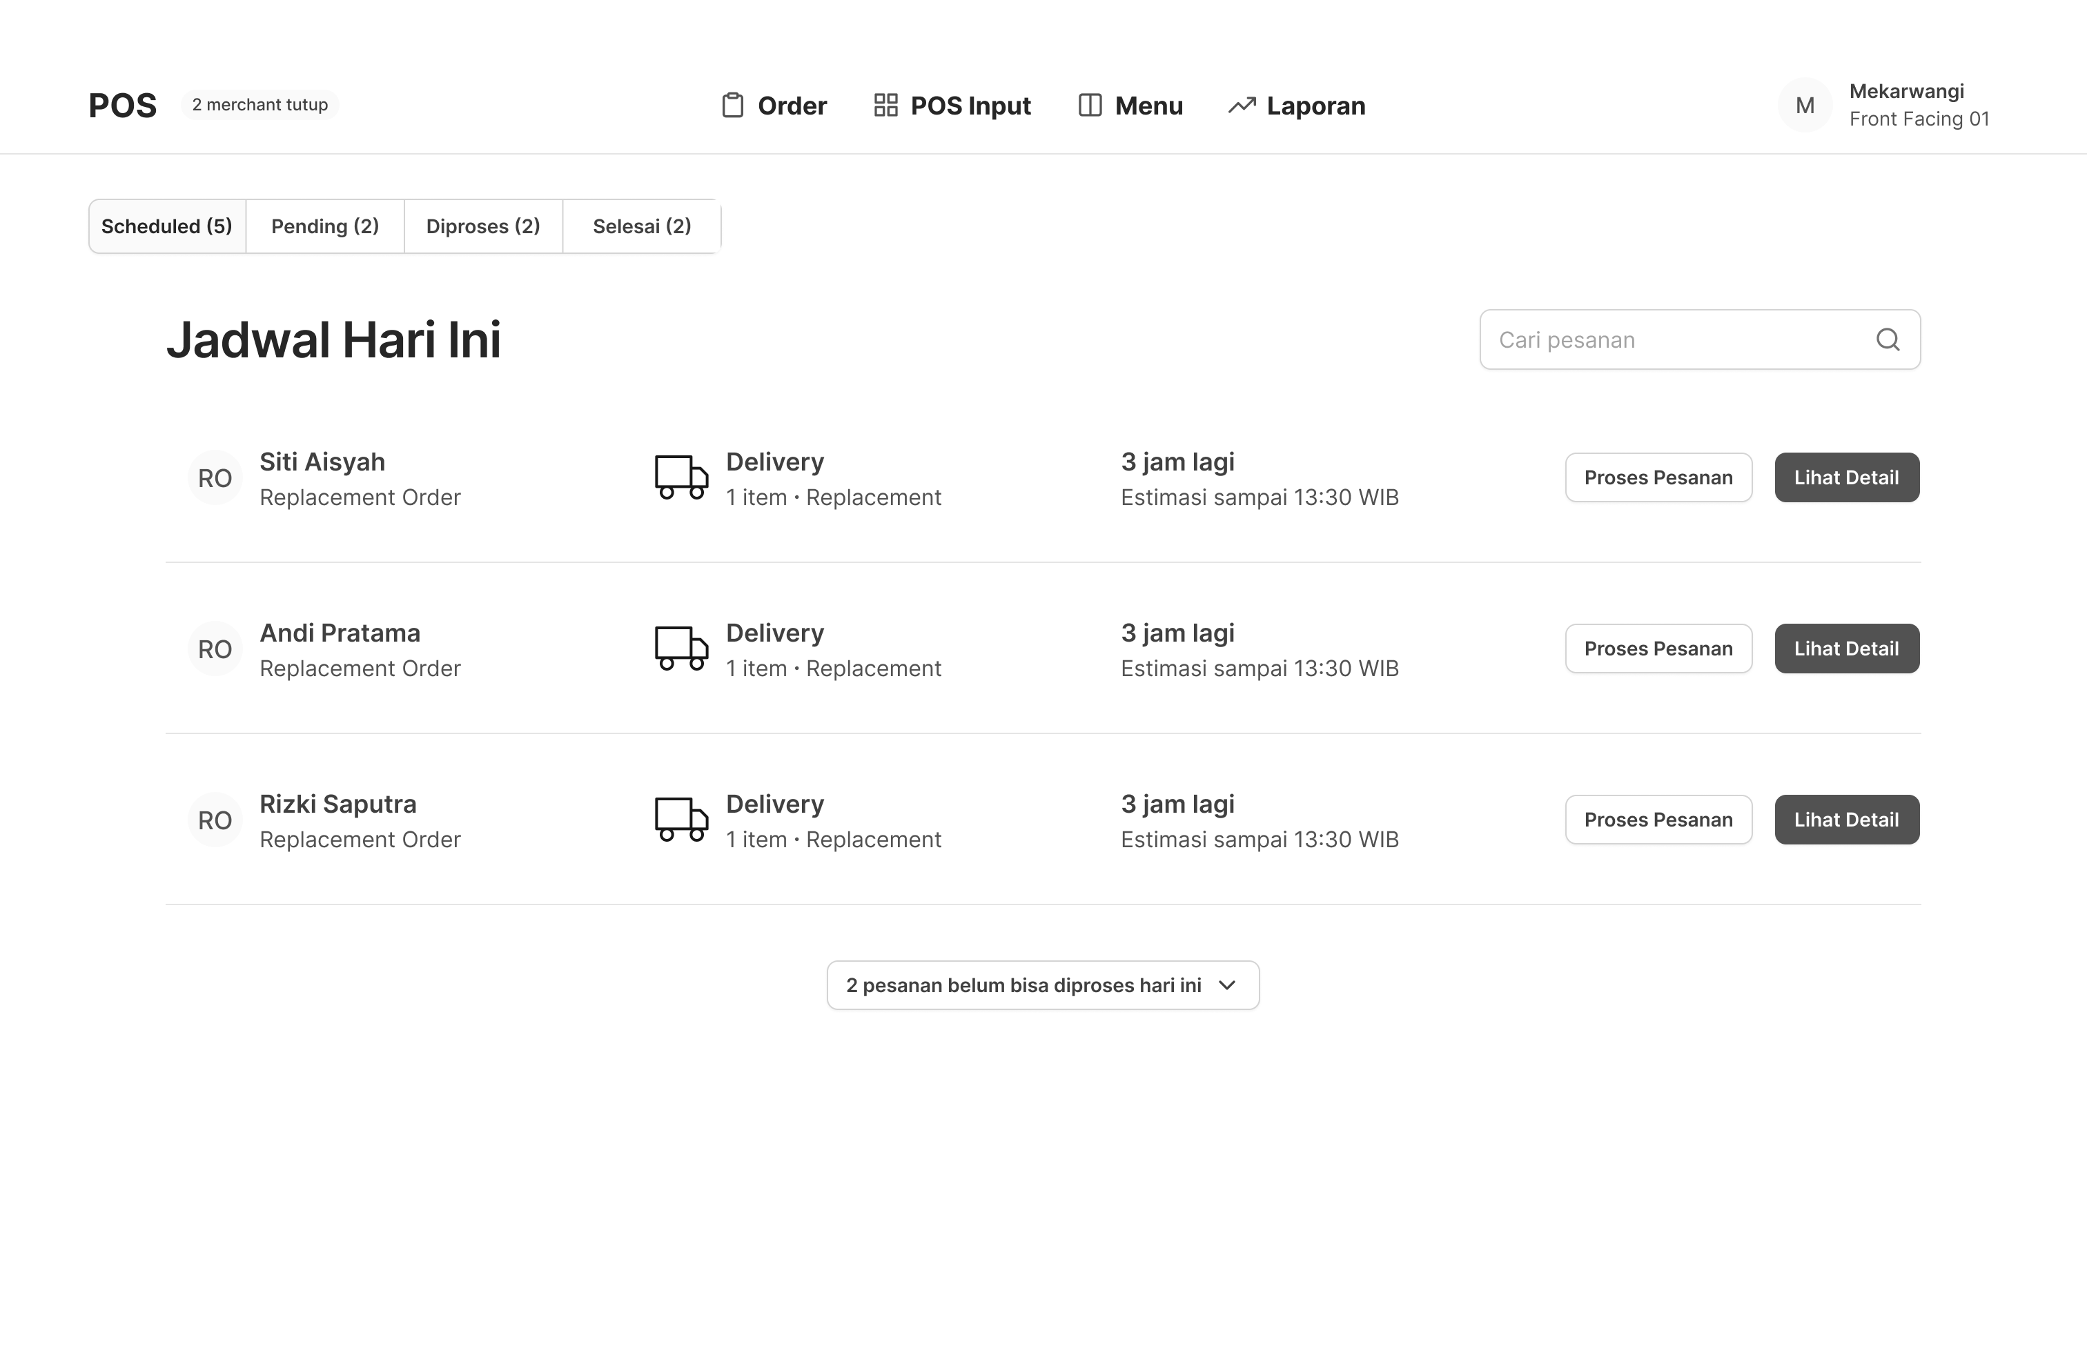Image resolution: width=2087 pixels, height=1355 pixels.
Task: Click the Siti Aisyah customer name
Action: tap(322, 462)
